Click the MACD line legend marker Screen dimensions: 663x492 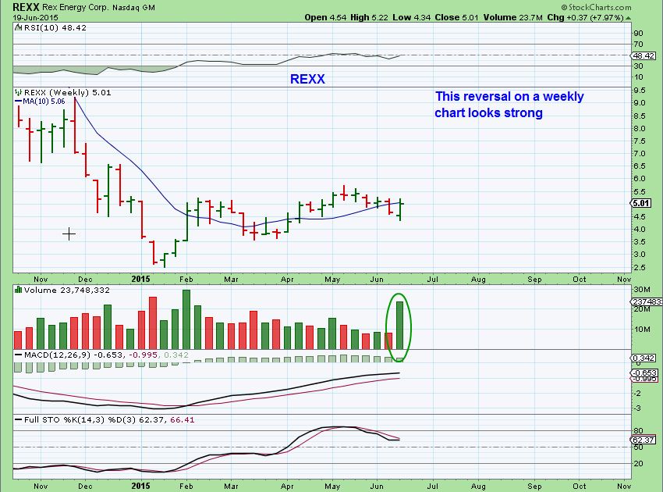[19, 355]
